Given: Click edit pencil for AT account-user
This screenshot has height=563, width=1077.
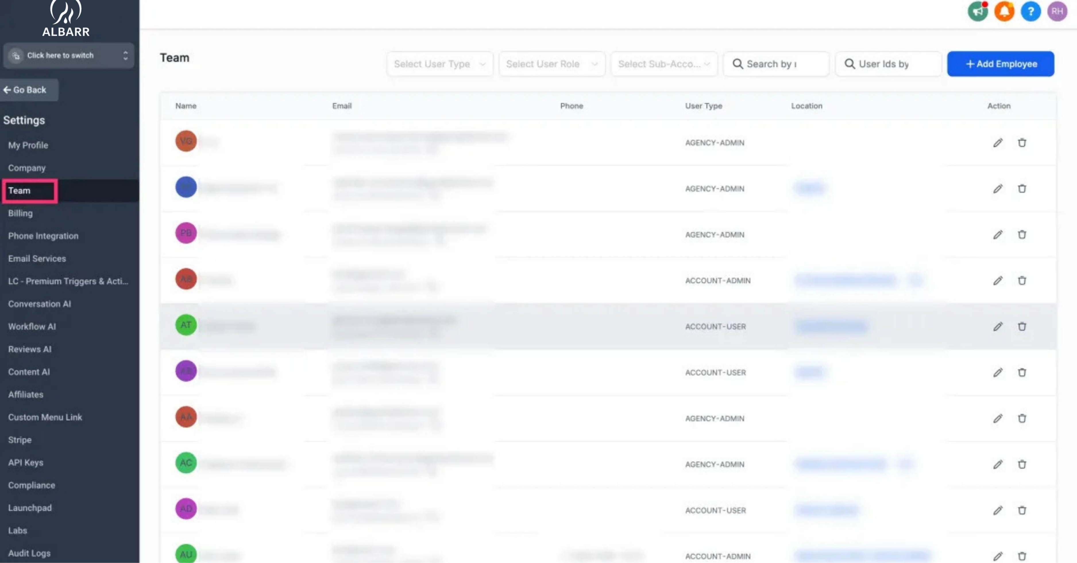Looking at the screenshot, I should [x=997, y=327].
